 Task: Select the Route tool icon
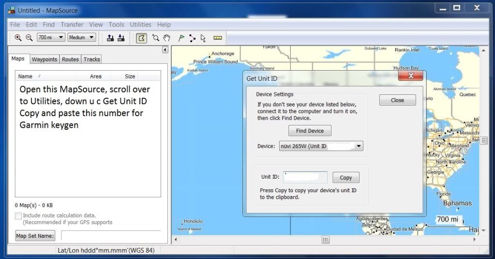(193, 38)
